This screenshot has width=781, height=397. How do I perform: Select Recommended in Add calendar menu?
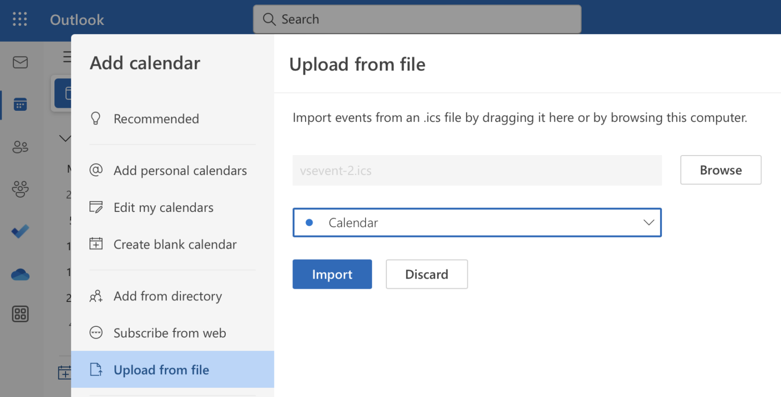pyautogui.click(x=156, y=118)
